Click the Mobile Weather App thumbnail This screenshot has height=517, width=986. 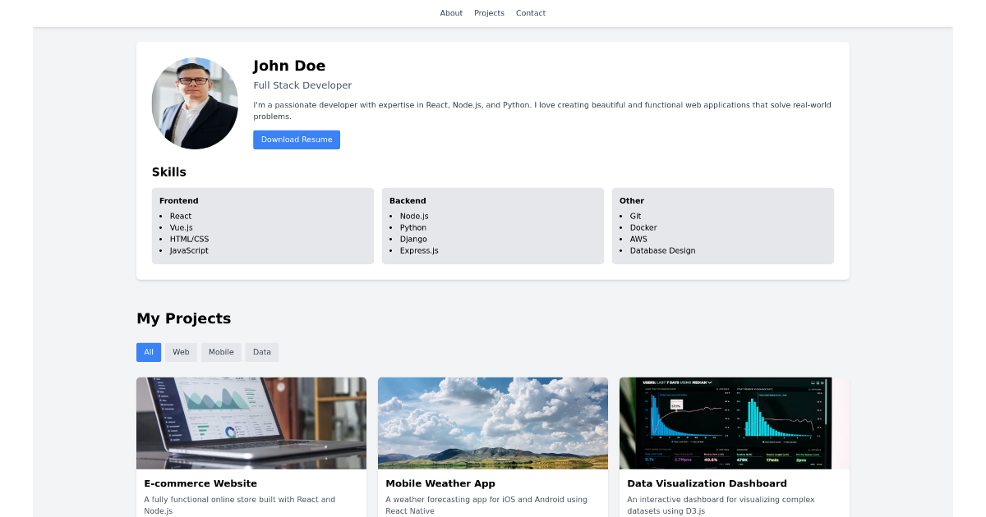[492, 423]
